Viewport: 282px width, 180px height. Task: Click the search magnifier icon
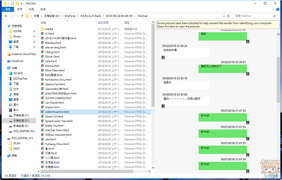tap(274, 16)
